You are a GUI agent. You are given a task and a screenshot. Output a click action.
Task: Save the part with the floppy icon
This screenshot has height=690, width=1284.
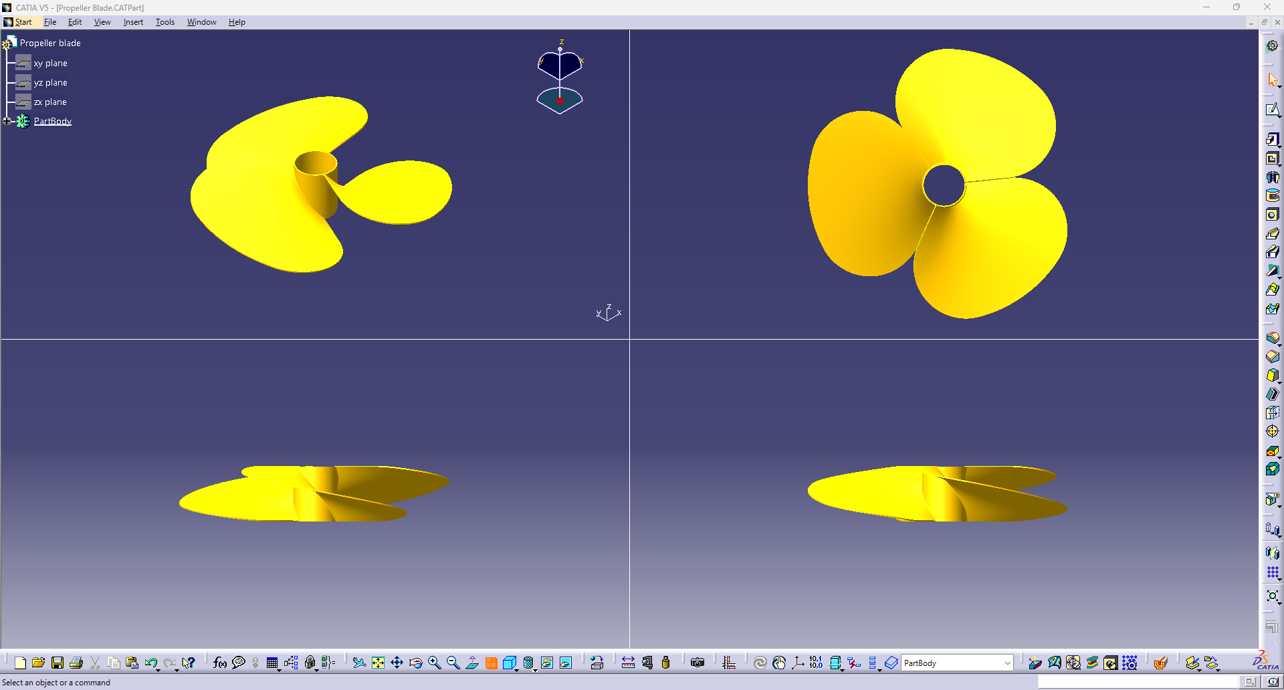tap(58, 663)
